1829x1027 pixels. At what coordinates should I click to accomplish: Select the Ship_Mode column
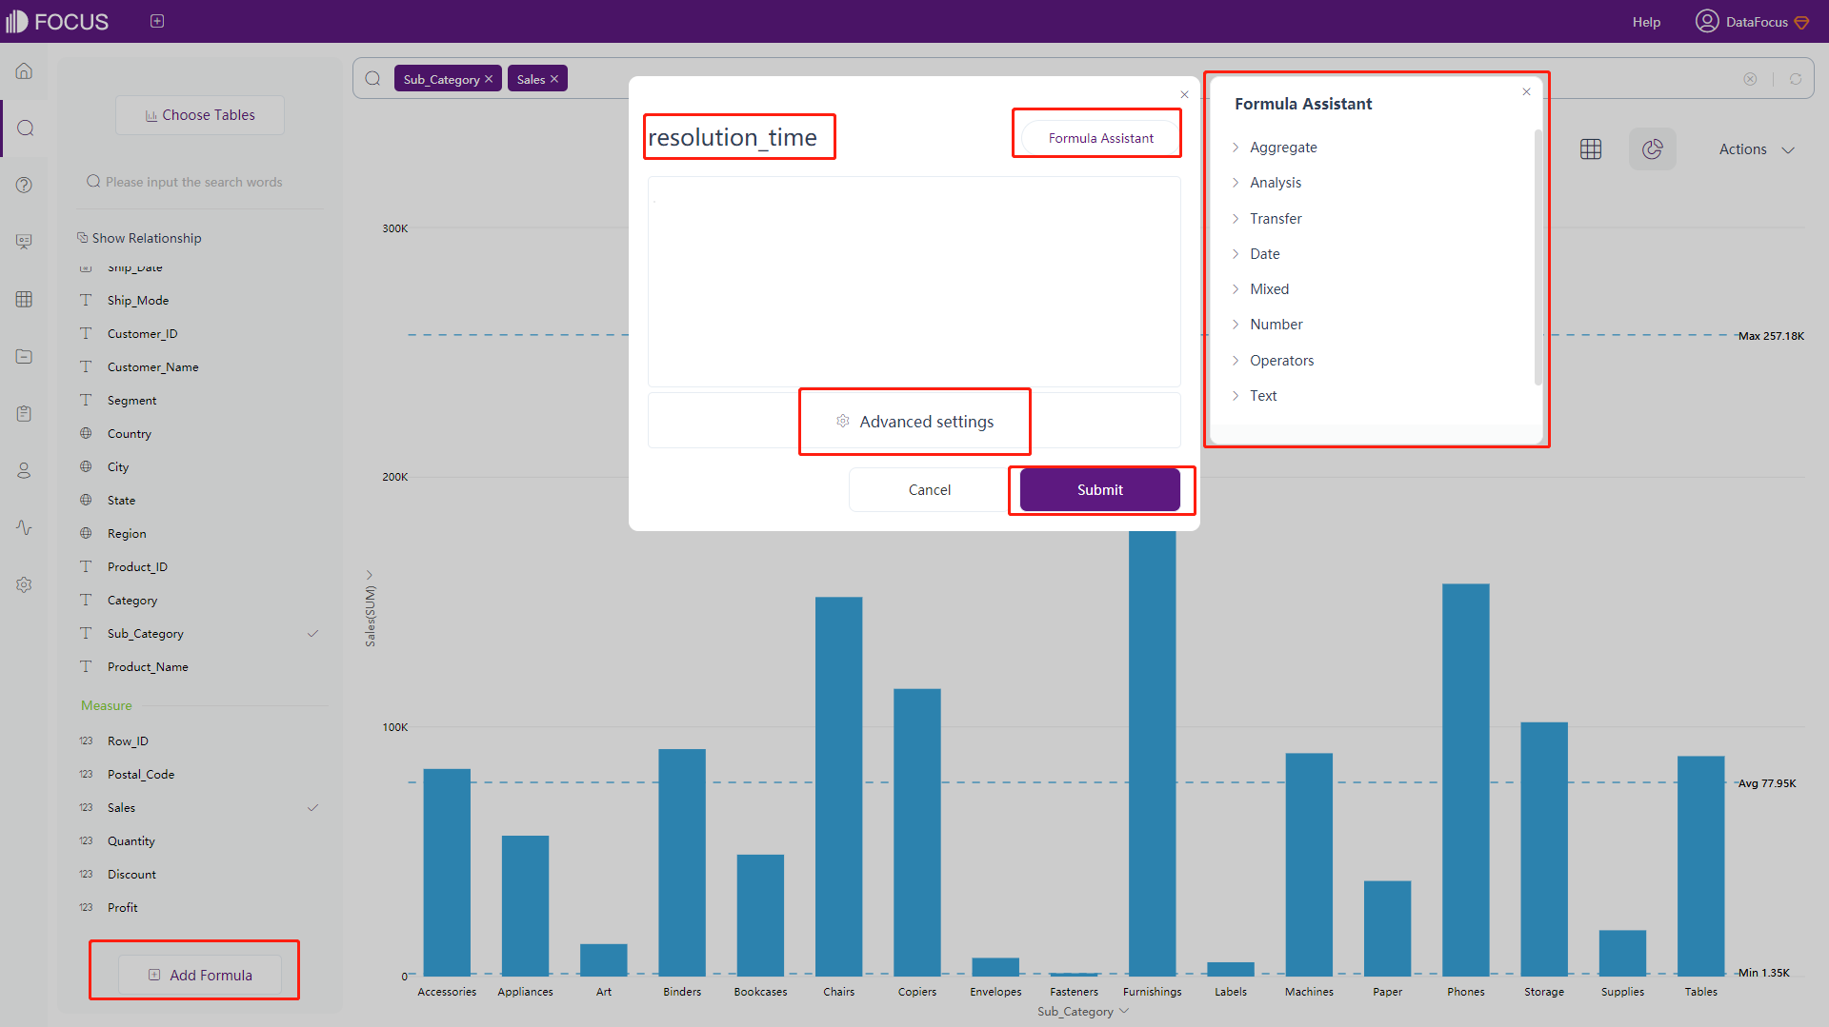(x=138, y=301)
